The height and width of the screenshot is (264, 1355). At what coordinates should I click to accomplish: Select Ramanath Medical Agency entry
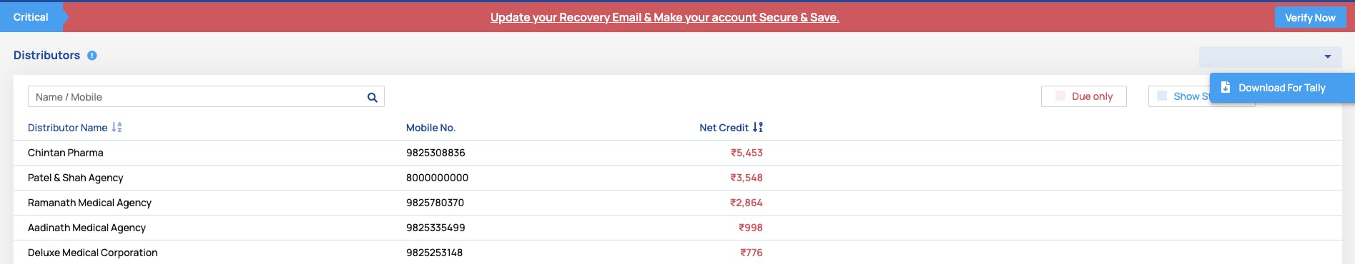pyautogui.click(x=677, y=203)
